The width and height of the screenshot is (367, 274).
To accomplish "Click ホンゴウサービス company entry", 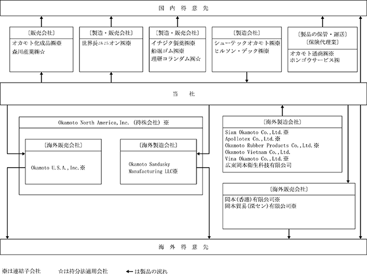I will pos(314,60).
